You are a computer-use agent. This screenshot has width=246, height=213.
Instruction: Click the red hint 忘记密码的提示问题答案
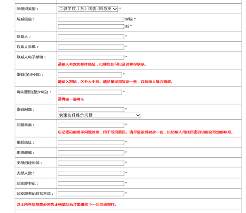point(145,132)
